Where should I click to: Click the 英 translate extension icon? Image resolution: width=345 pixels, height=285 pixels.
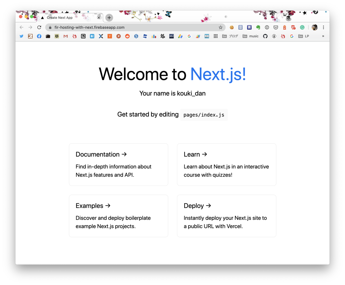pos(249,27)
